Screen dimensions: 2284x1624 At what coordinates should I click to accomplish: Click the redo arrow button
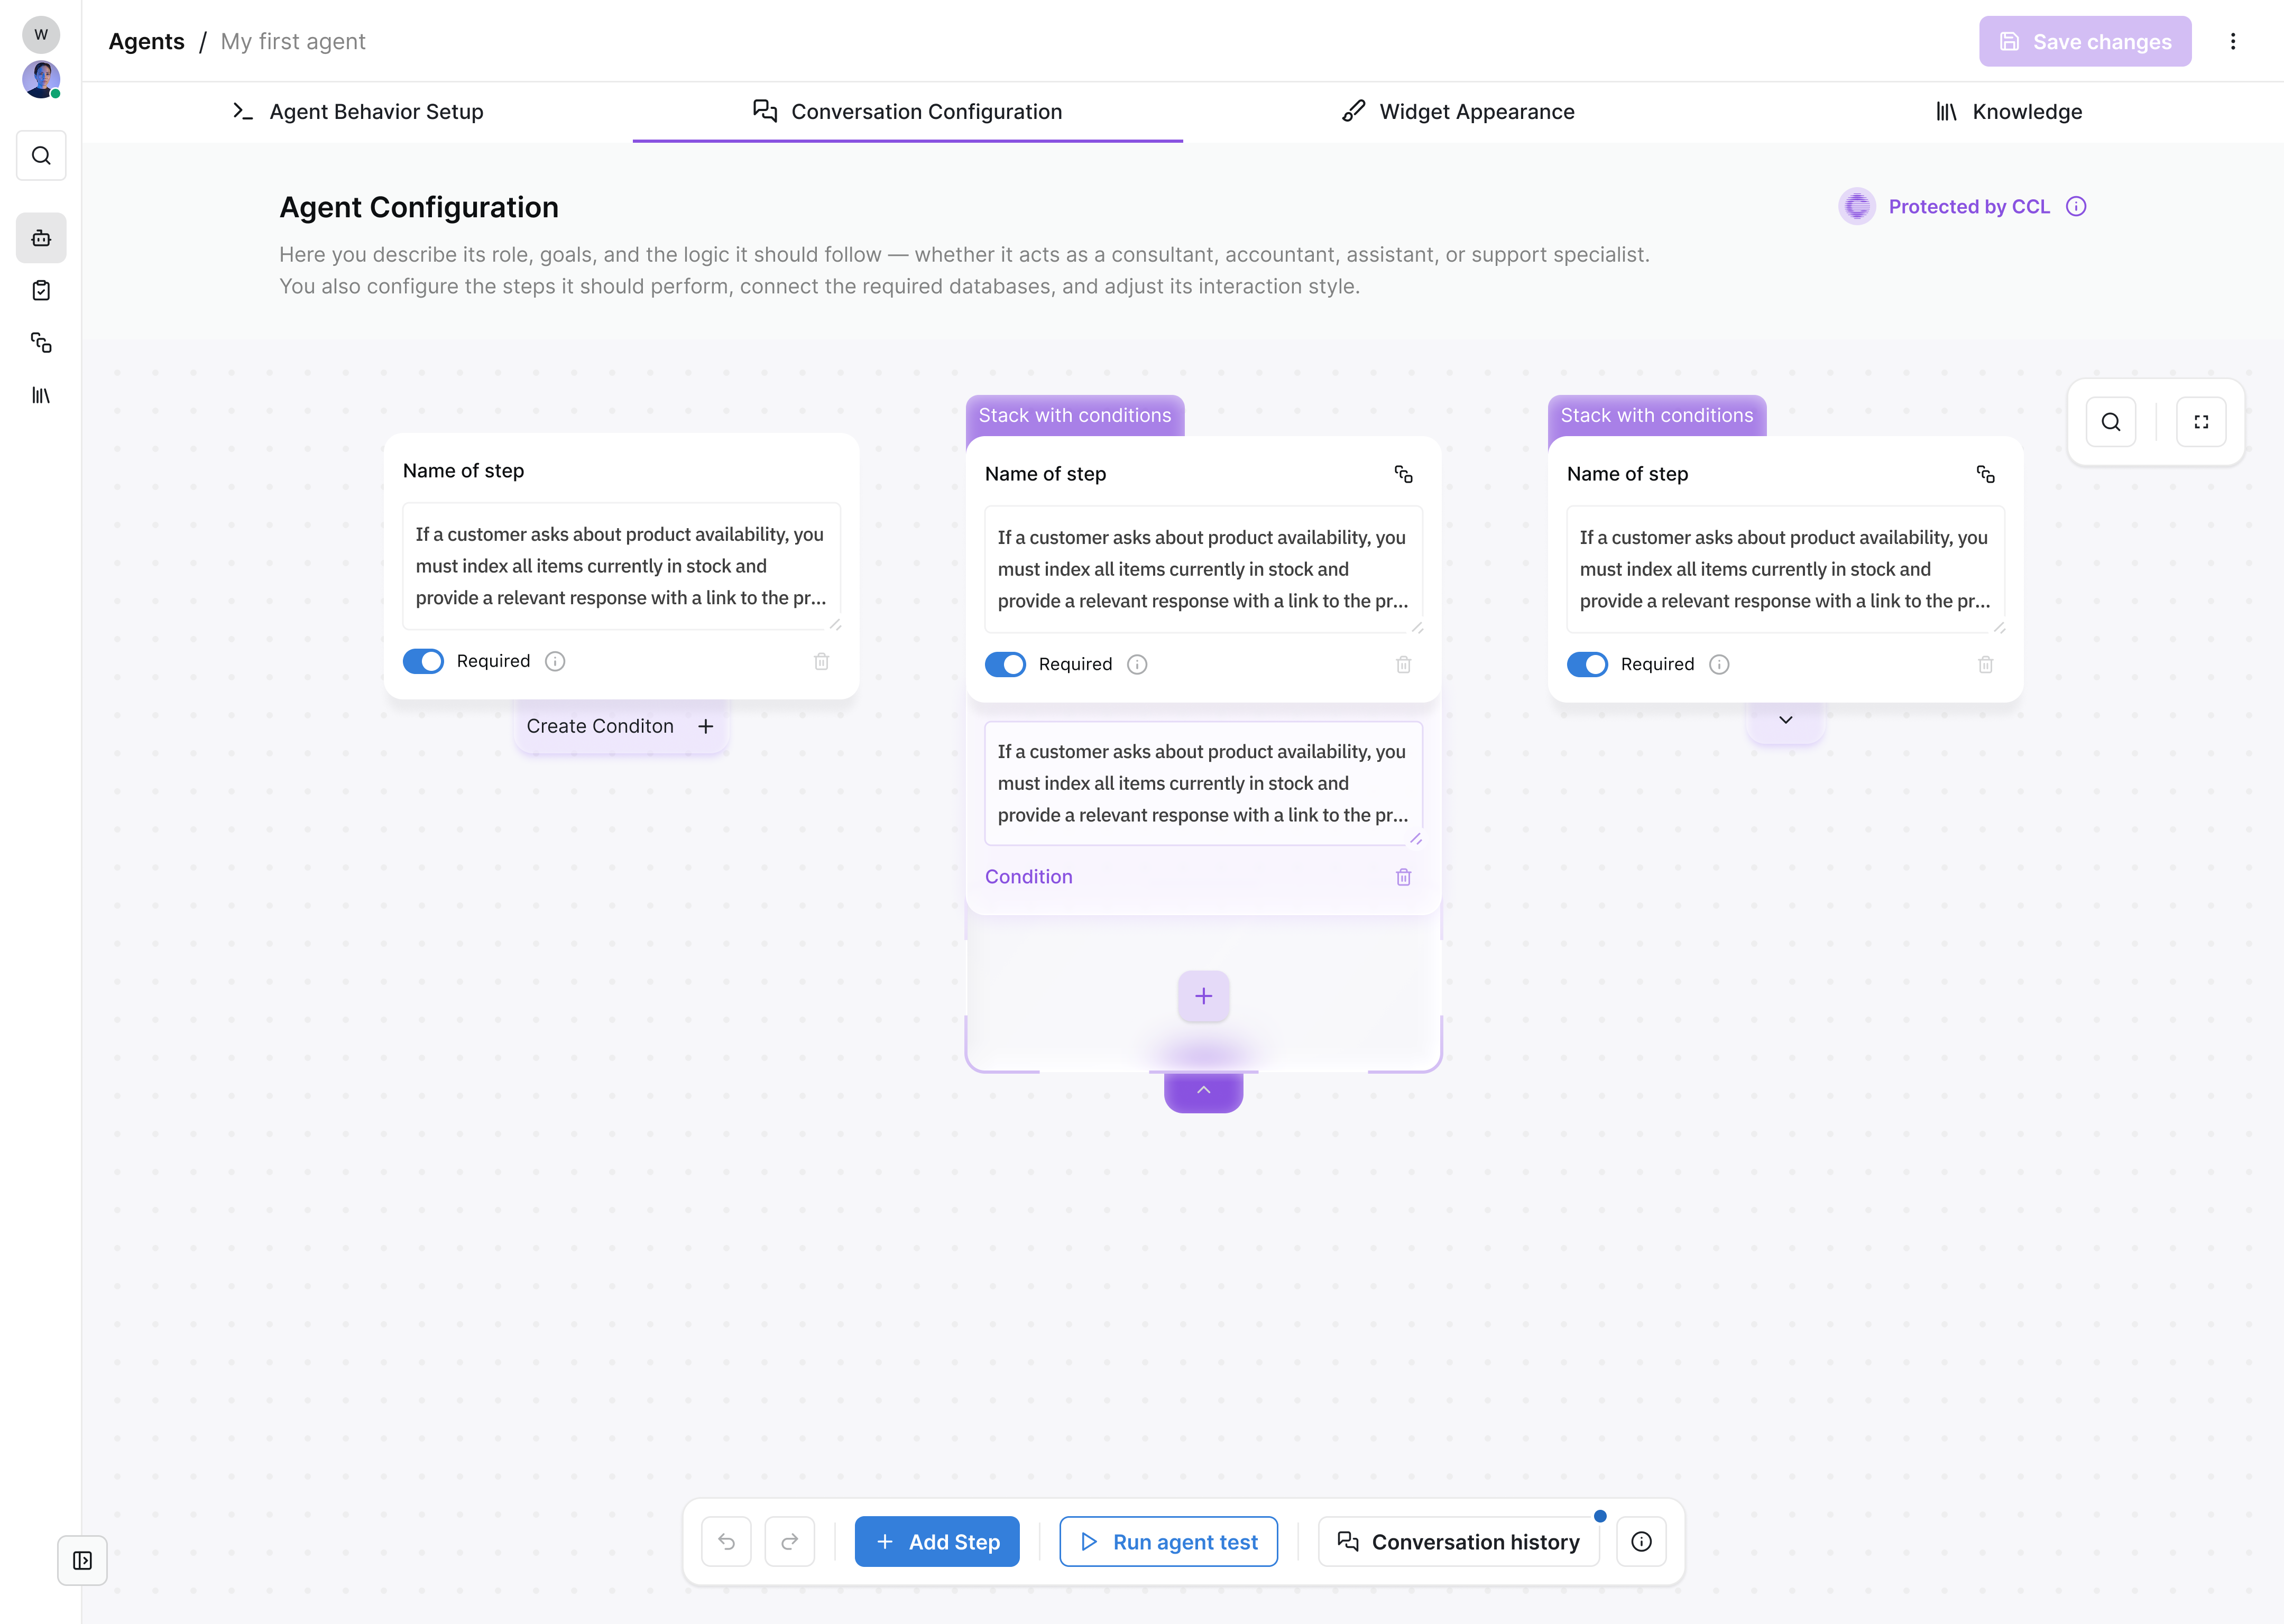(790, 1542)
